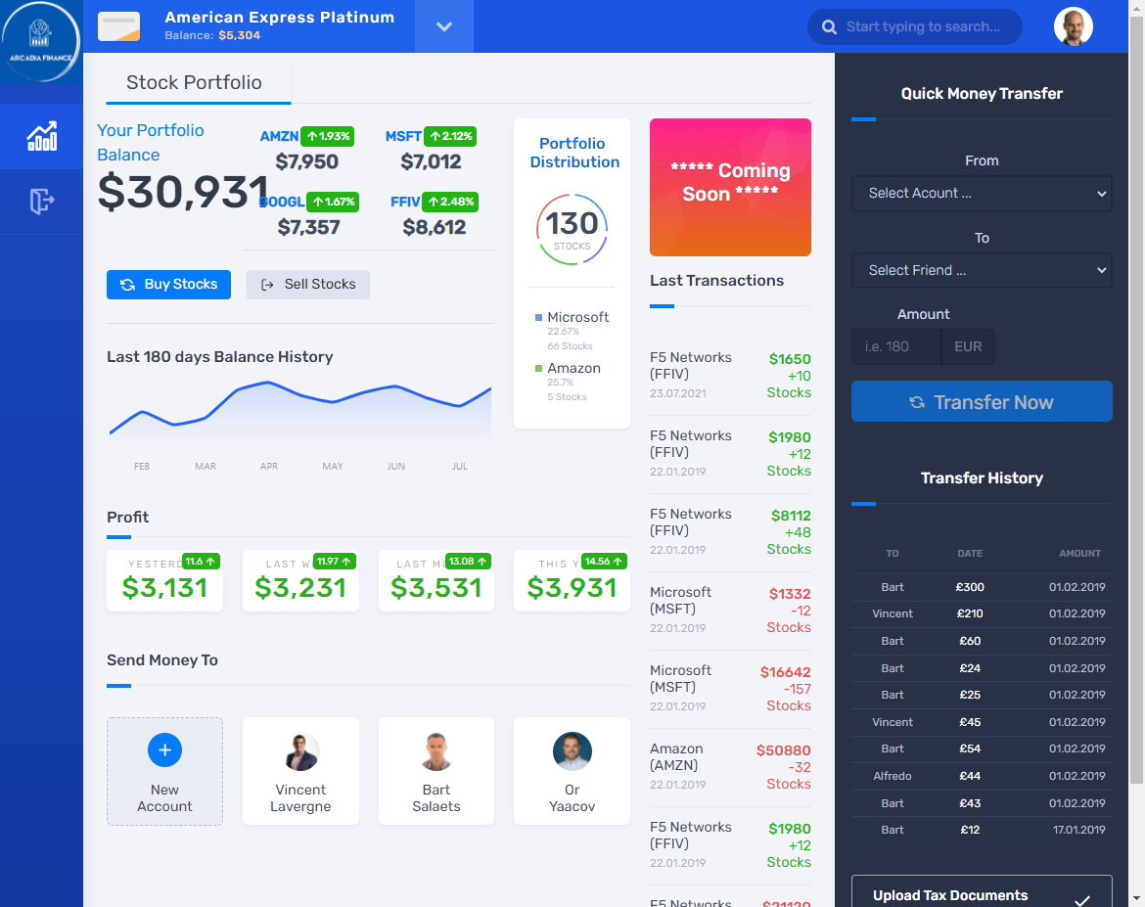Select Or Yaacov's contact card
Image resolution: width=1145 pixels, height=907 pixels.
tap(572, 771)
